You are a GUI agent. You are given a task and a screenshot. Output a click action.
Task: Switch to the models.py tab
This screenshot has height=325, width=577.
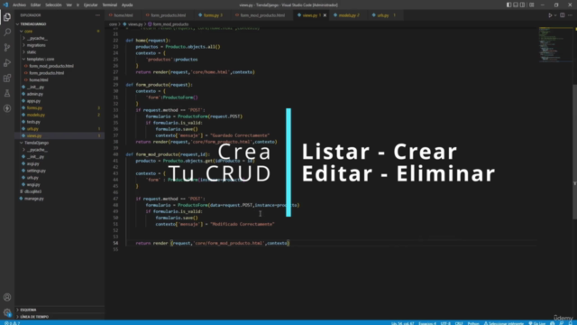349,15
